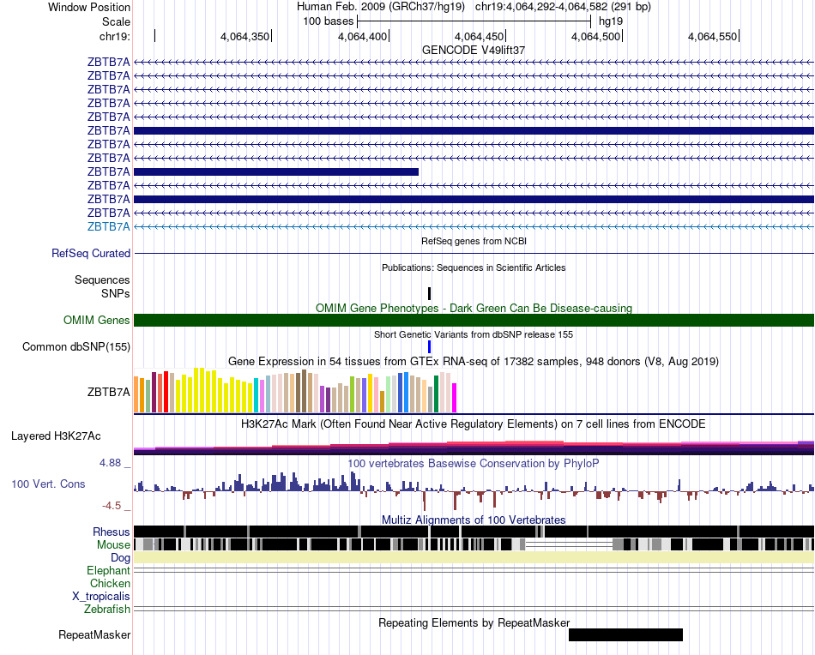This screenshot has height=655, width=815.
Task: Click the Human Feb. 2009 (GRCh37/hg19) assembly text
Action: [x=380, y=7]
